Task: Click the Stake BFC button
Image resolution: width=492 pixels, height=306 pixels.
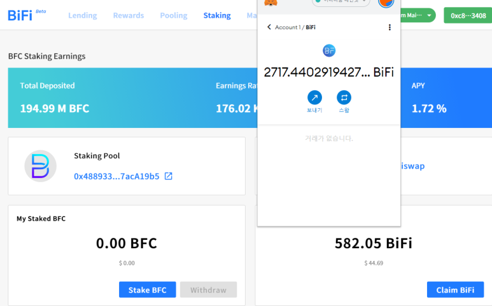Action: pyautogui.click(x=147, y=289)
